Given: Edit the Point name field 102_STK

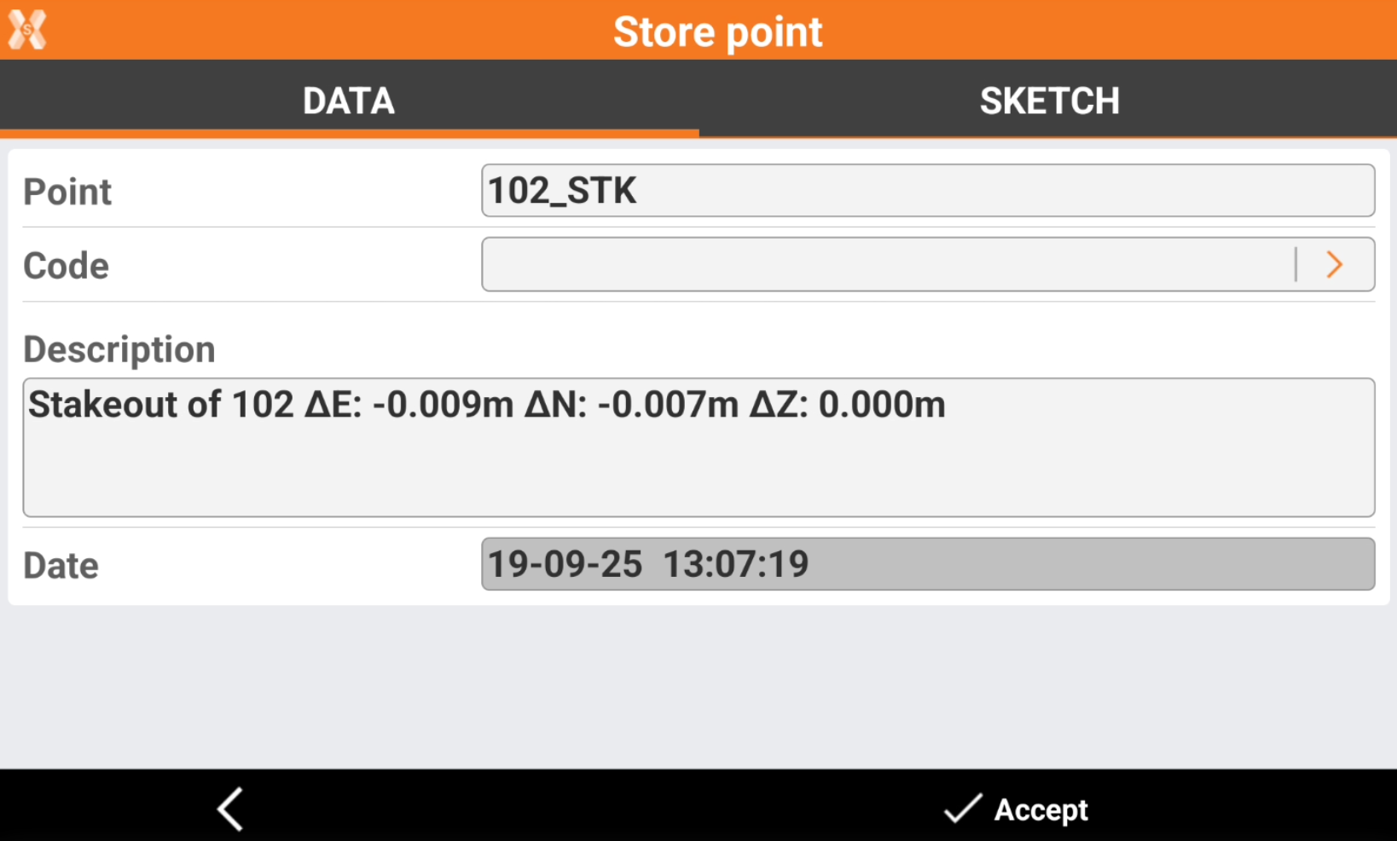Looking at the screenshot, I should [927, 191].
